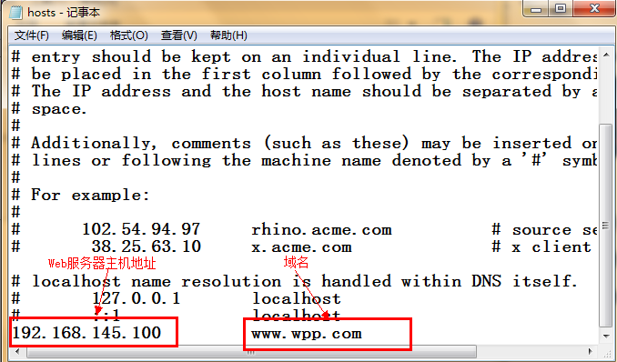The image size is (617, 362).
Task: Click the vertical scrollbar down arrow
Action: (606, 337)
